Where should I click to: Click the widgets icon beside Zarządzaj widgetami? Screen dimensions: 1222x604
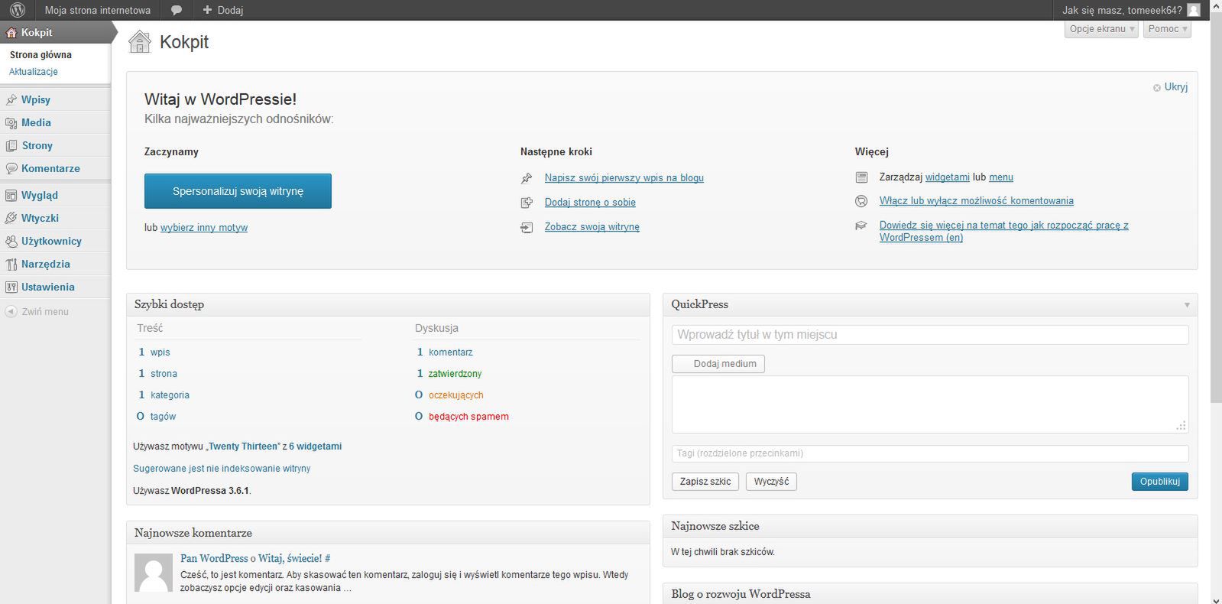pyautogui.click(x=861, y=177)
